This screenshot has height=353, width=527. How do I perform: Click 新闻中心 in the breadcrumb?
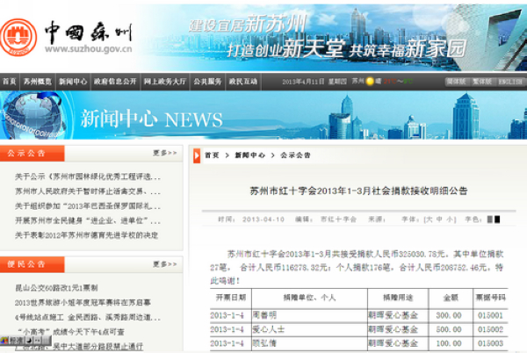(x=249, y=155)
